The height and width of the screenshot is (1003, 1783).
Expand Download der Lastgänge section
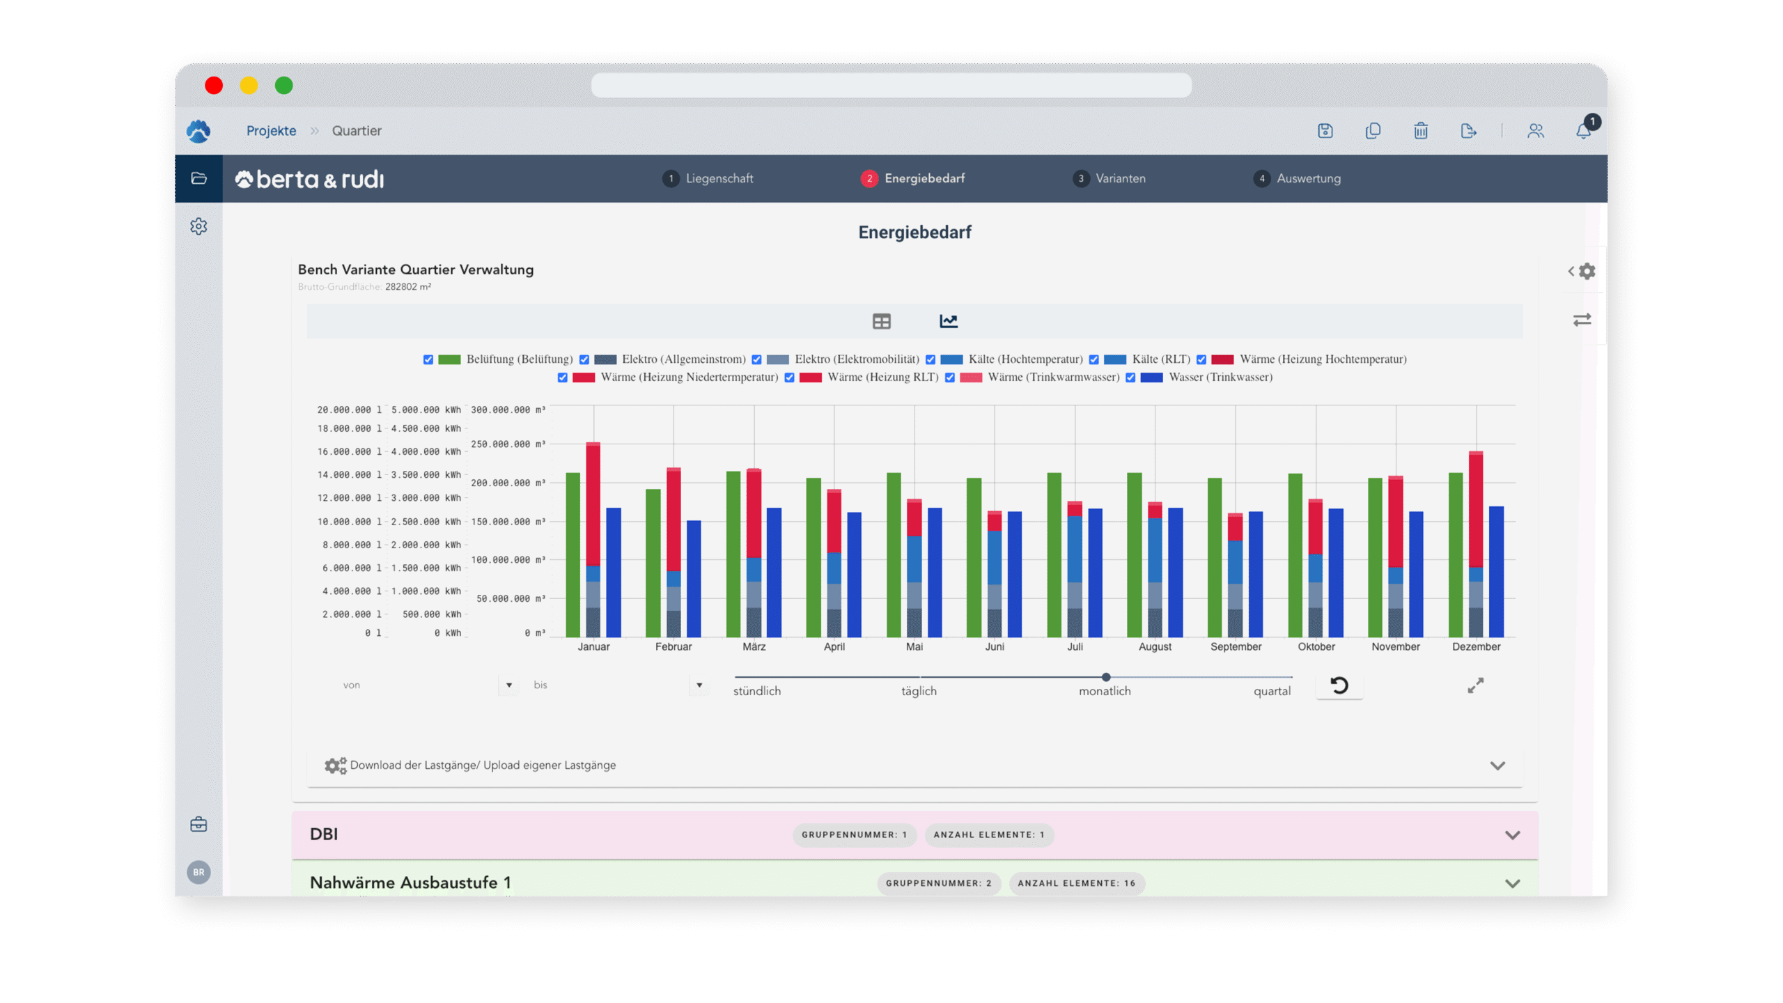tap(1497, 765)
